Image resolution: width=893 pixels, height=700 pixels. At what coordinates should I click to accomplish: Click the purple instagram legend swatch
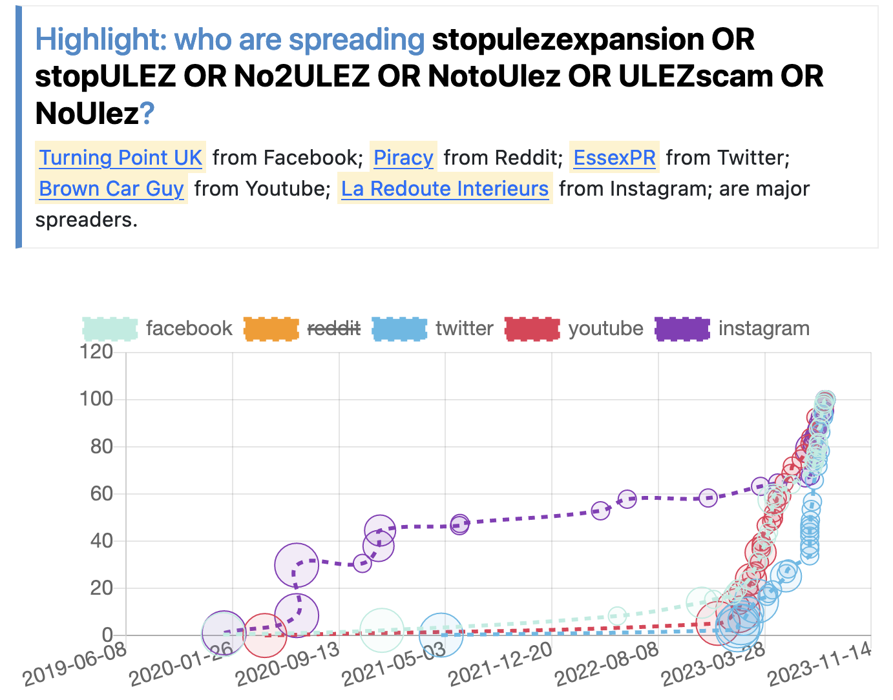point(682,329)
